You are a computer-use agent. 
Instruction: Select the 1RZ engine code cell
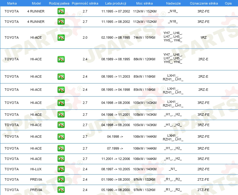point(203,37)
